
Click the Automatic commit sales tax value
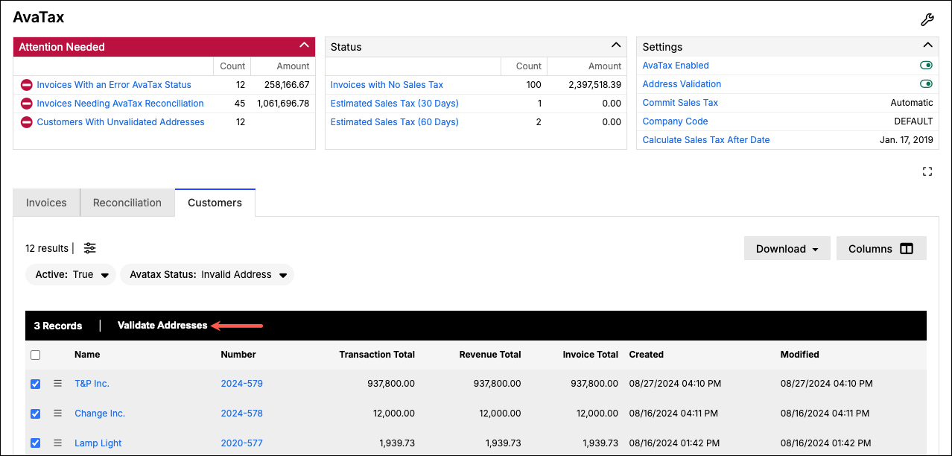coord(912,103)
